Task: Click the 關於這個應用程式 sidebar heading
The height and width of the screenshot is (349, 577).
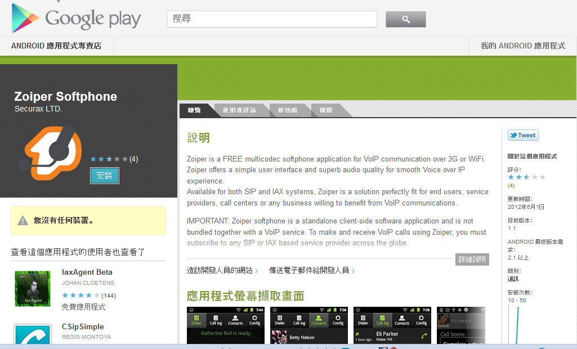Action: pos(532,156)
